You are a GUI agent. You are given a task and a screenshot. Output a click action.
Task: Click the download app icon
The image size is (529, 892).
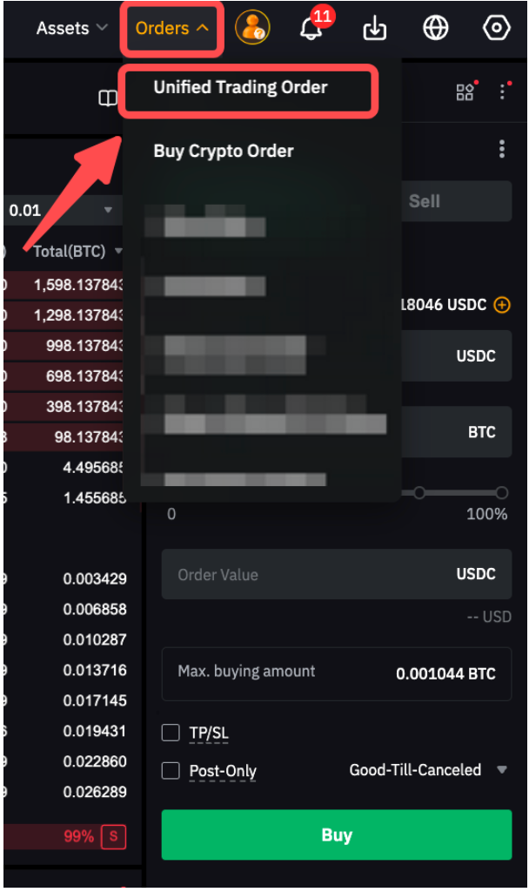point(374,28)
